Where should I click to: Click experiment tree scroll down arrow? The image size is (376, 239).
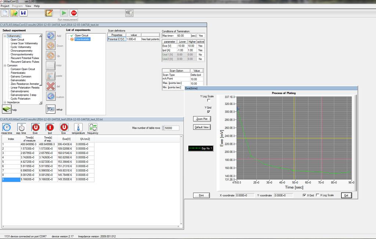(40, 103)
